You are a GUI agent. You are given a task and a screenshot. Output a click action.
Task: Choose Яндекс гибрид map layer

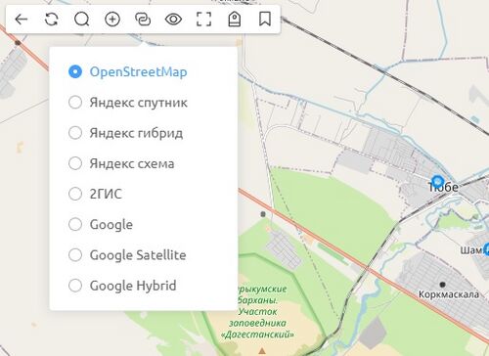[125, 133]
